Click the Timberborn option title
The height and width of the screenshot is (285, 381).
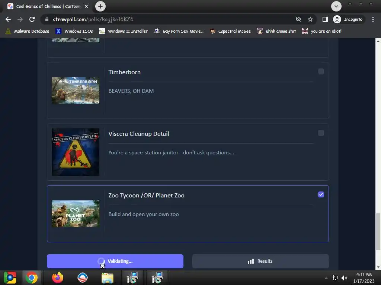click(124, 72)
